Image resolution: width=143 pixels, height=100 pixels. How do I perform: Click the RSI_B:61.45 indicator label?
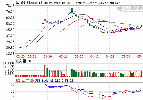(x=44, y=81)
